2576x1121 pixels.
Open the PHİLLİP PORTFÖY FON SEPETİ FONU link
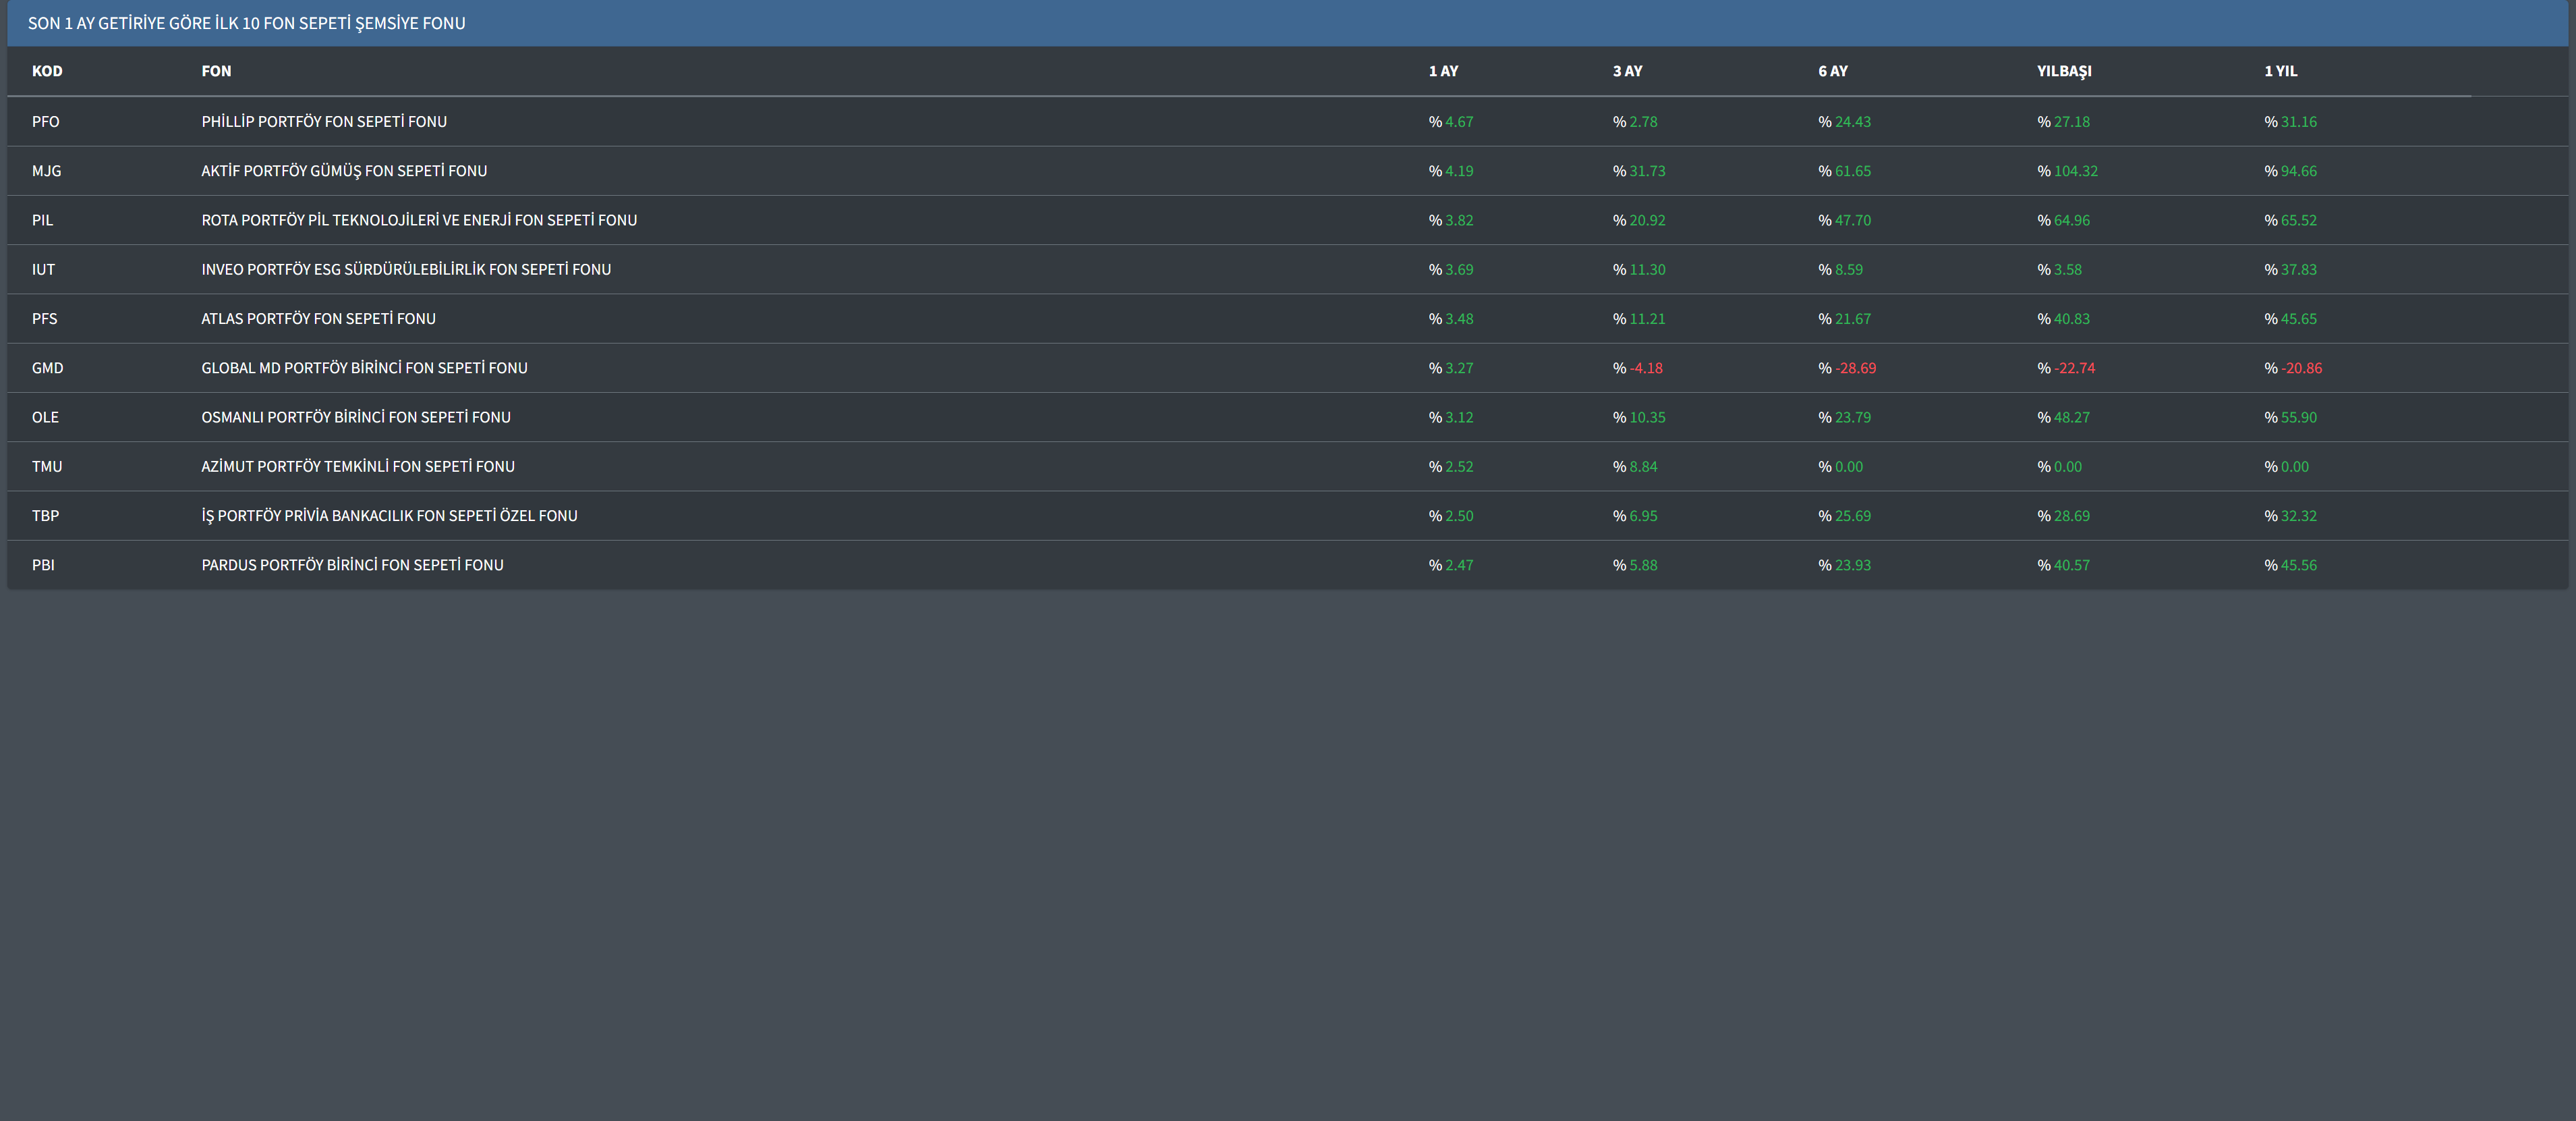(324, 121)
